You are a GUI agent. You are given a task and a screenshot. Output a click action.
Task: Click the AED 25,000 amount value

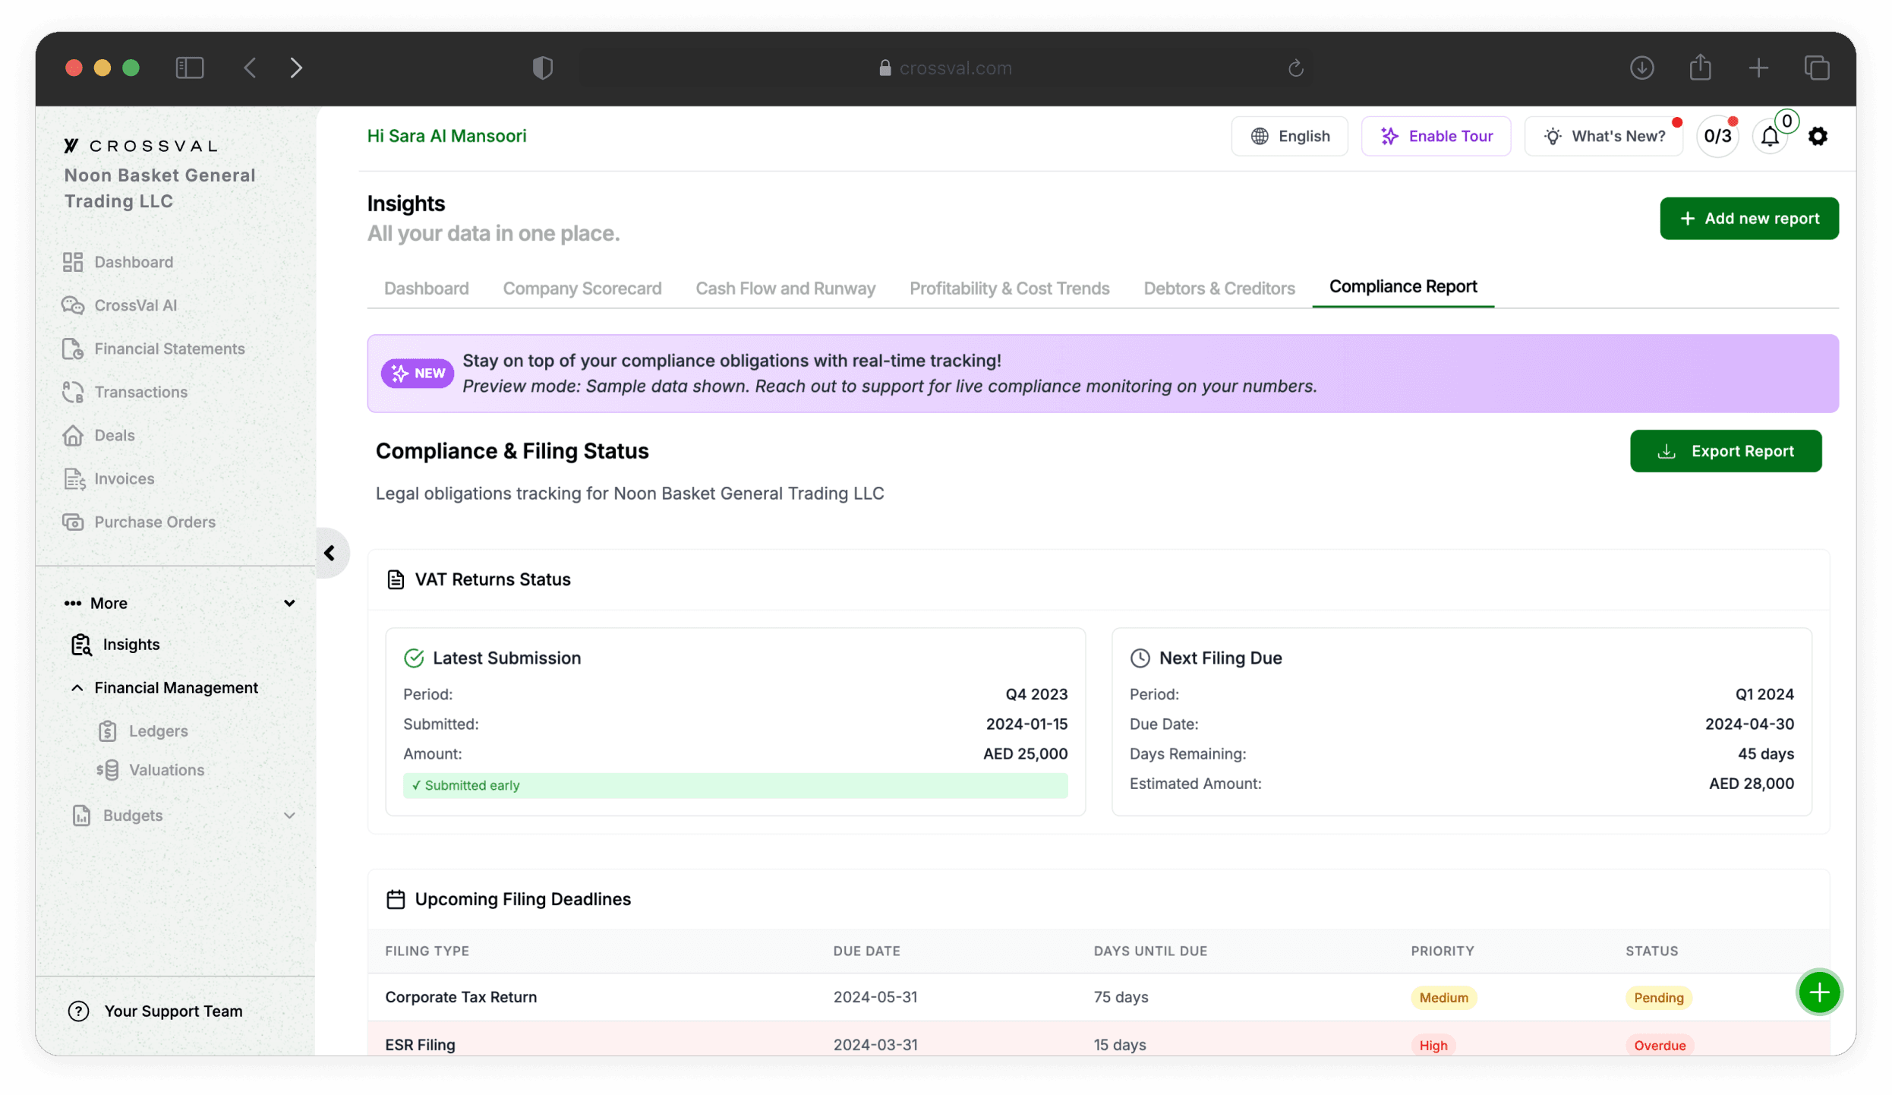point(1025,754)
